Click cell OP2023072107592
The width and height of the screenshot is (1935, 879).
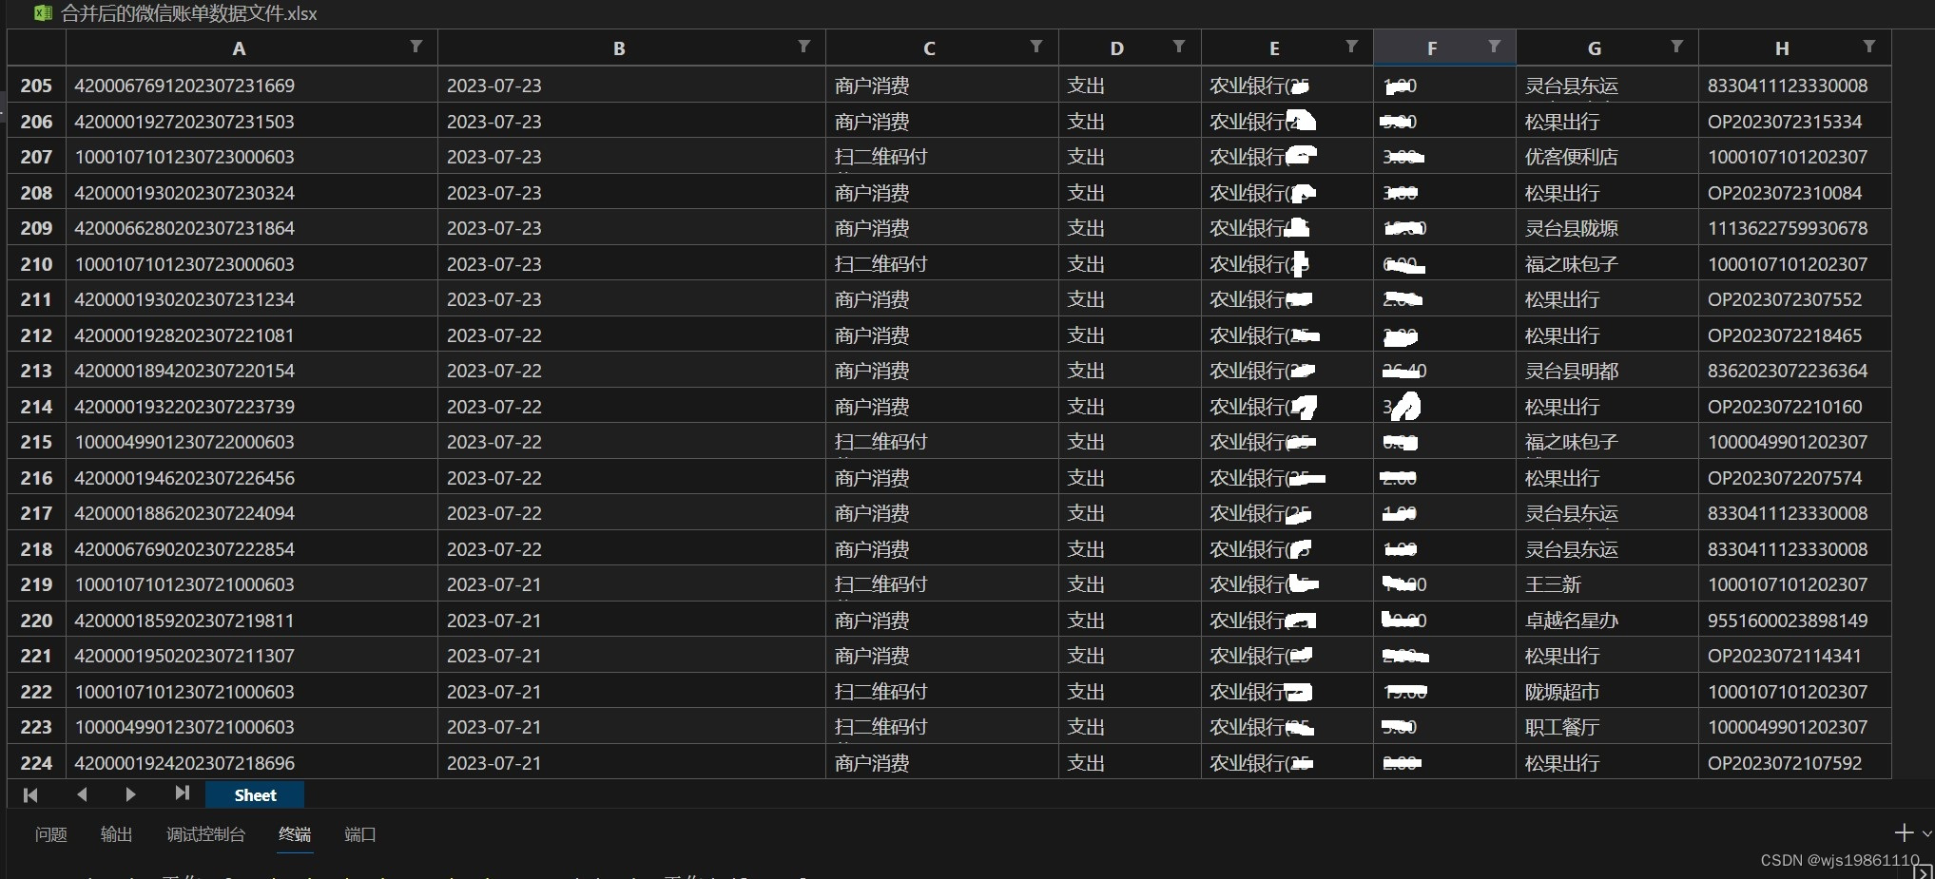[1794, 763]
